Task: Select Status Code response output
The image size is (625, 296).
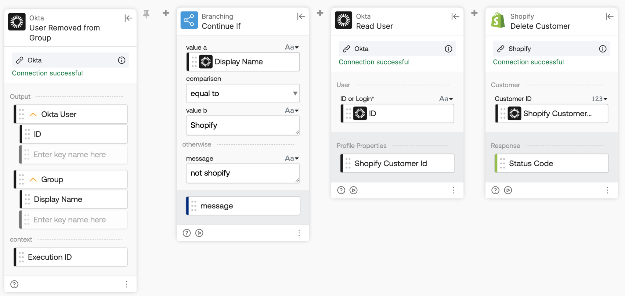Action: pos(551,164)
